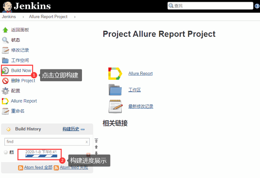Click the Jenkins butler logo icon
260x178 pixels.
click(7, 6)
